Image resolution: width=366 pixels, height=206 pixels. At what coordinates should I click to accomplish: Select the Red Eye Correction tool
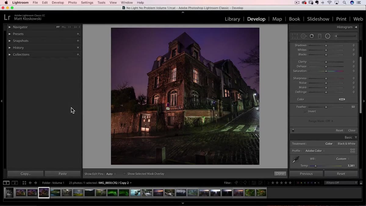tap(312, 36)
